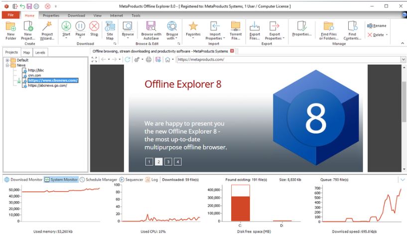The height and width of the screenshot is (234, 407).
Task: Refresh the browser page
Action: coord(128,60)
